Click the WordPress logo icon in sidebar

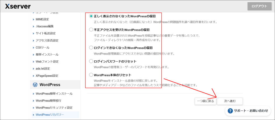click(x=35, y=85)
